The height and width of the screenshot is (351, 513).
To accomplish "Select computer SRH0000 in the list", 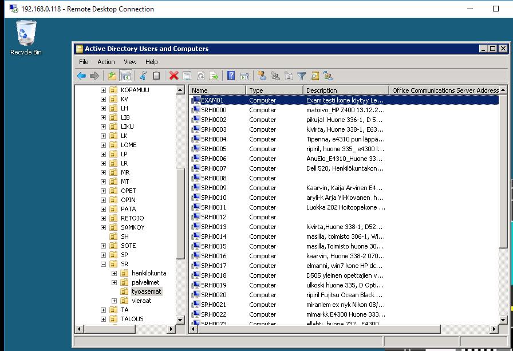I will 214,110.
